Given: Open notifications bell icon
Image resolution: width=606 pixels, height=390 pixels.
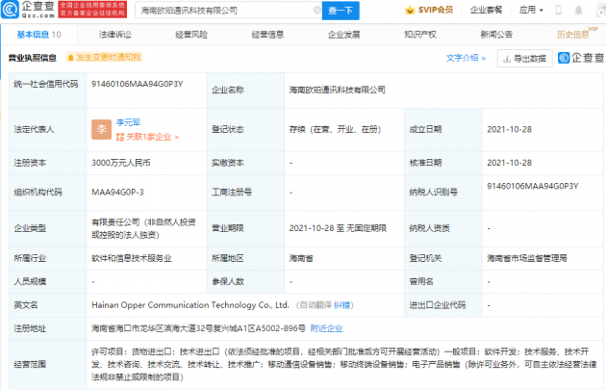Looking at the screenshot, I should (578, 10).
